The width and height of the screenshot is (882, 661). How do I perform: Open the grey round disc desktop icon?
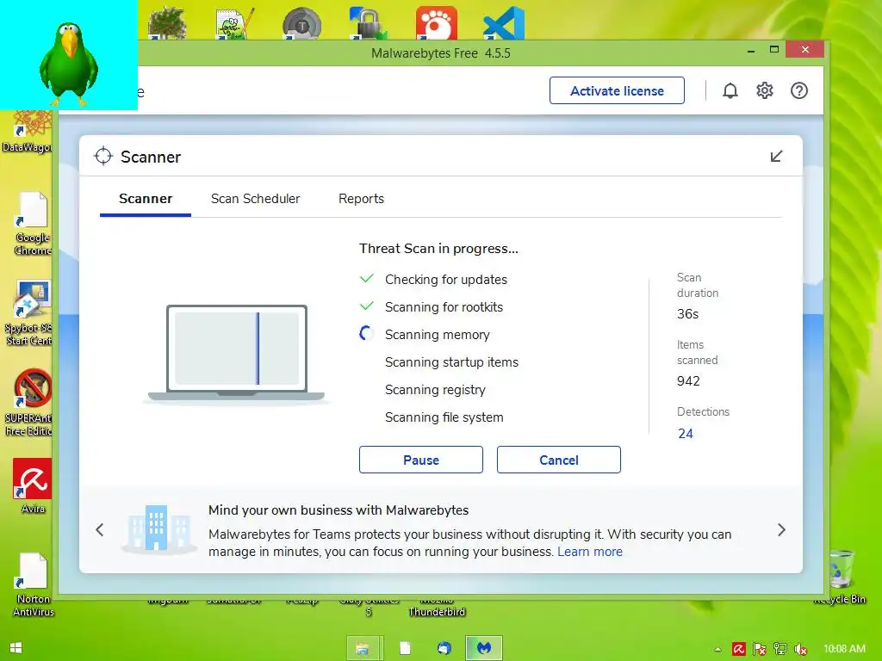pos(302,23)
